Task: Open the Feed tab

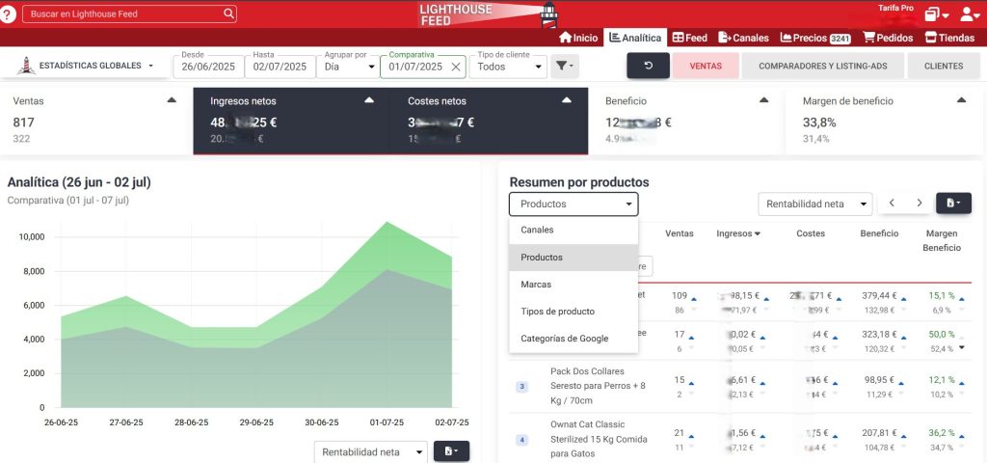Action: [x=690, y=38]
